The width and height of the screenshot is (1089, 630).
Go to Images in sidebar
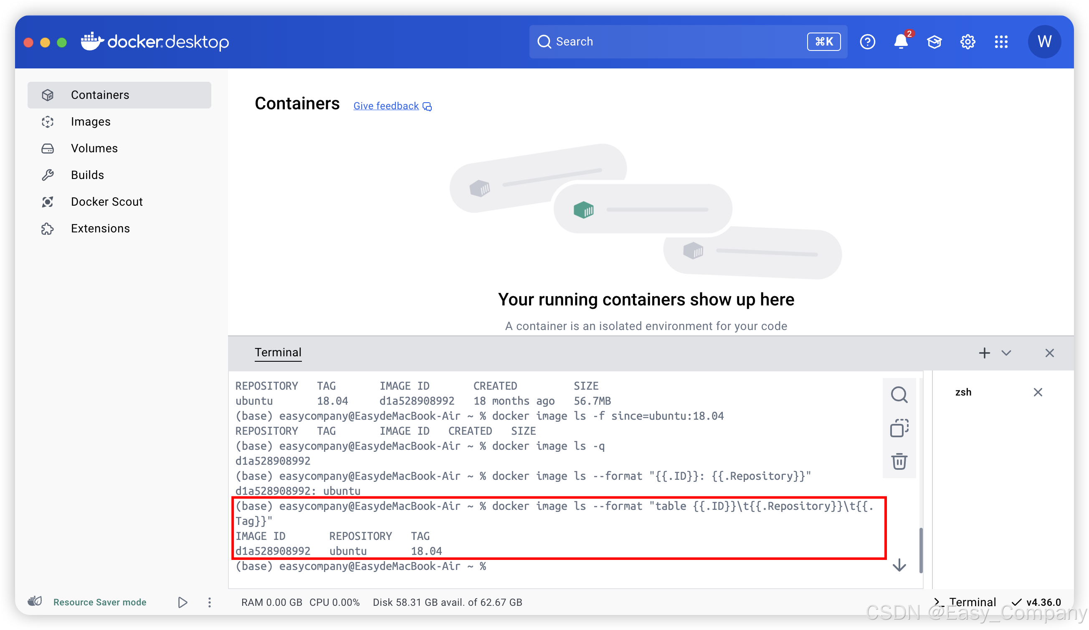tap(91, 122)
